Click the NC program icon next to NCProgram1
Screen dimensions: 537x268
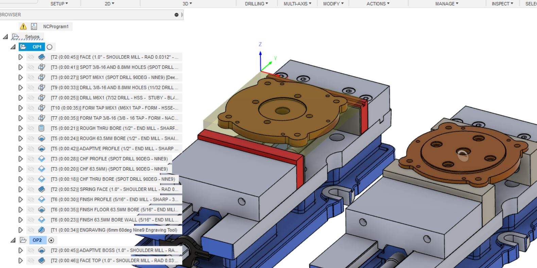34,26
